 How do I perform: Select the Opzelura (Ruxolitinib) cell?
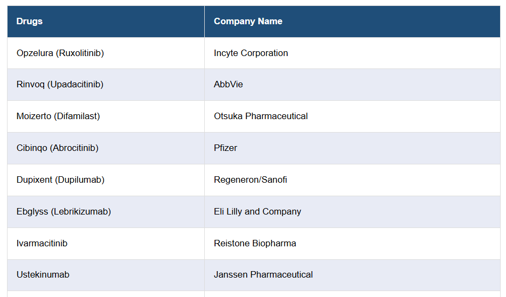(x=60, y=53)
